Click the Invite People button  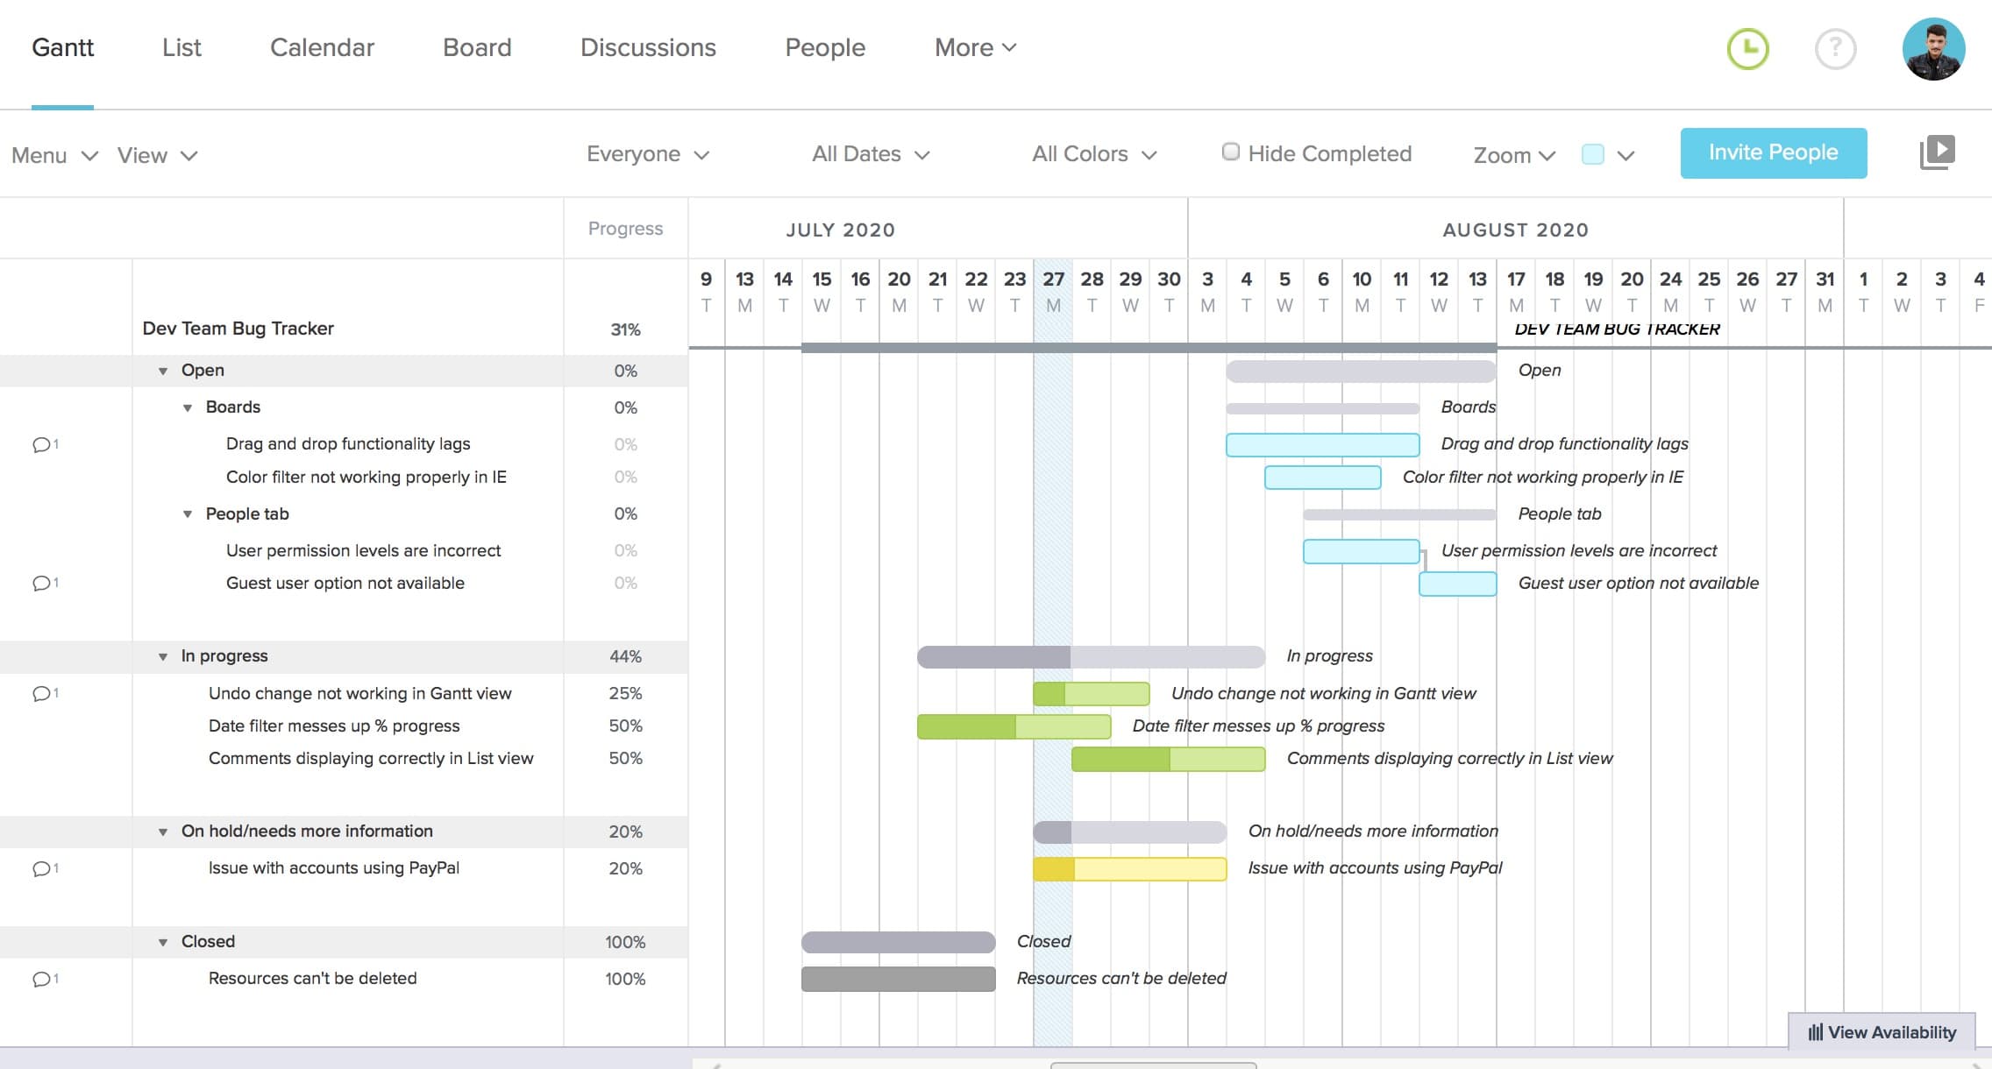pyautogui.click(x=1773, y=152)
